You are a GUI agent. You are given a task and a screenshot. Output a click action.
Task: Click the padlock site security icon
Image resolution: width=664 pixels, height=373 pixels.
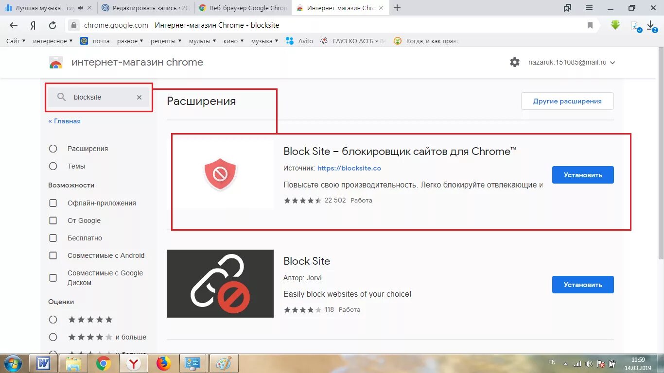click(73, 25)
